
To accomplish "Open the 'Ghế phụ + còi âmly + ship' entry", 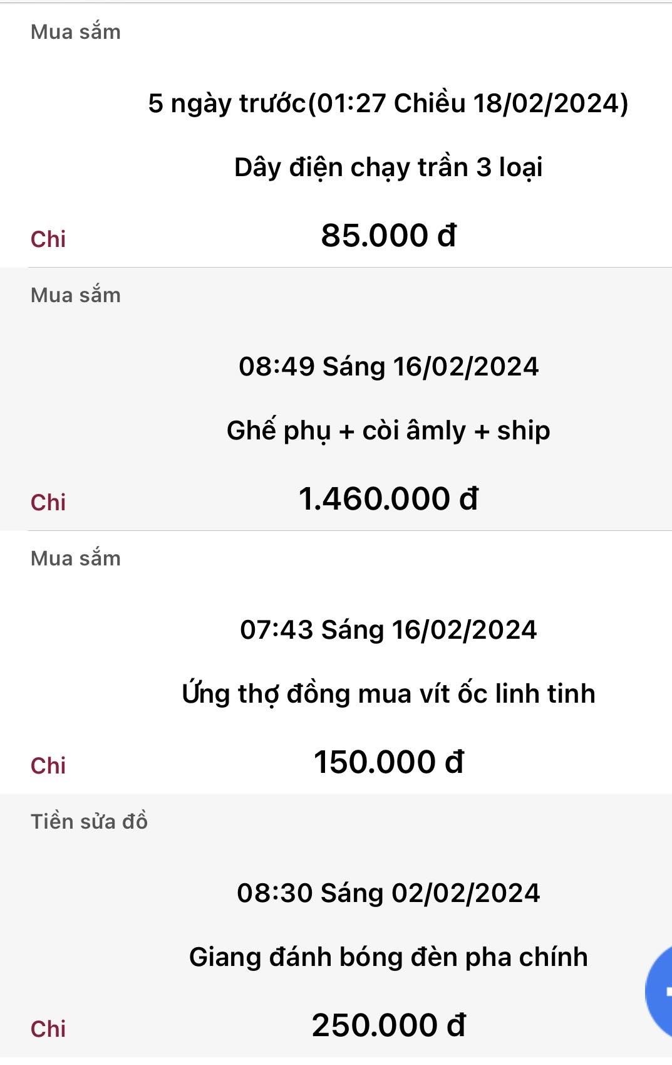I will point(388,431).
